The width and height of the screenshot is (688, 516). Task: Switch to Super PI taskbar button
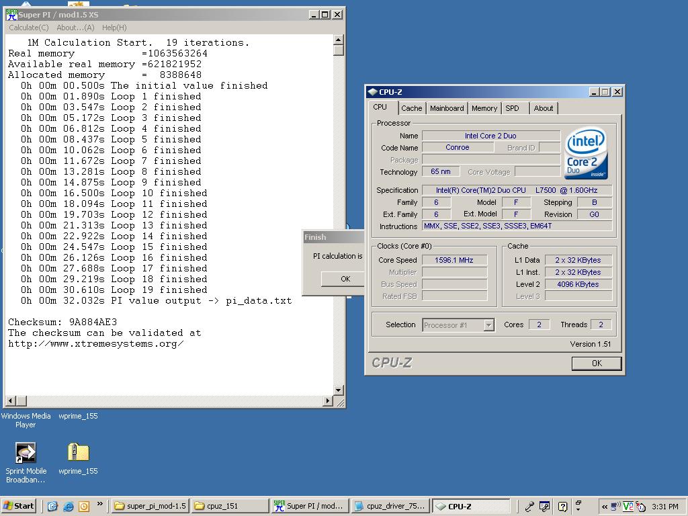click(310, 506)
